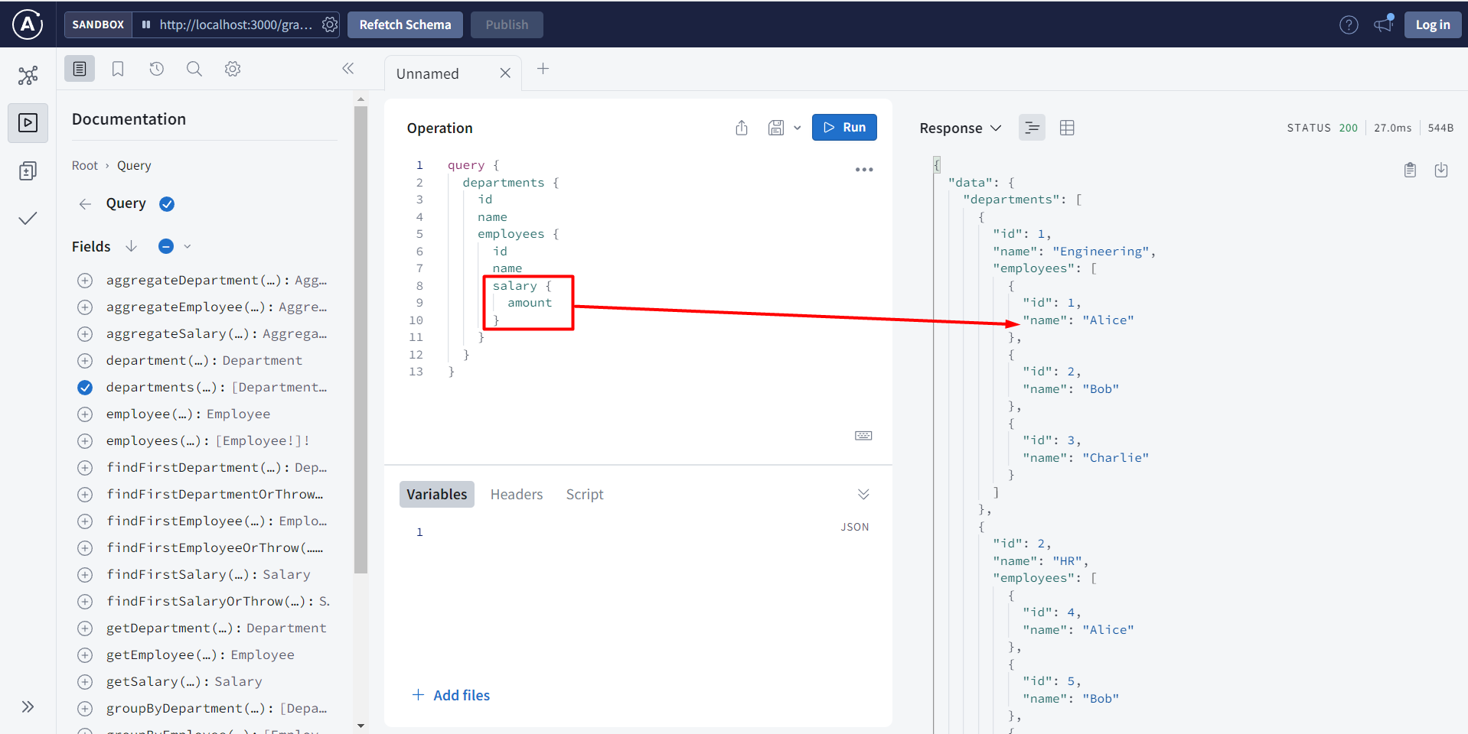This screenshot has width=1468, height=734.
Task: Select the Documentation panel icon
Action: [x=80, y=69]
